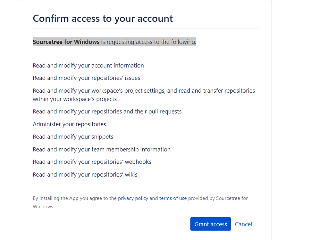Open the privacy policy link
The height and width of the screenshot is (240, 320).
coord(133,198)
